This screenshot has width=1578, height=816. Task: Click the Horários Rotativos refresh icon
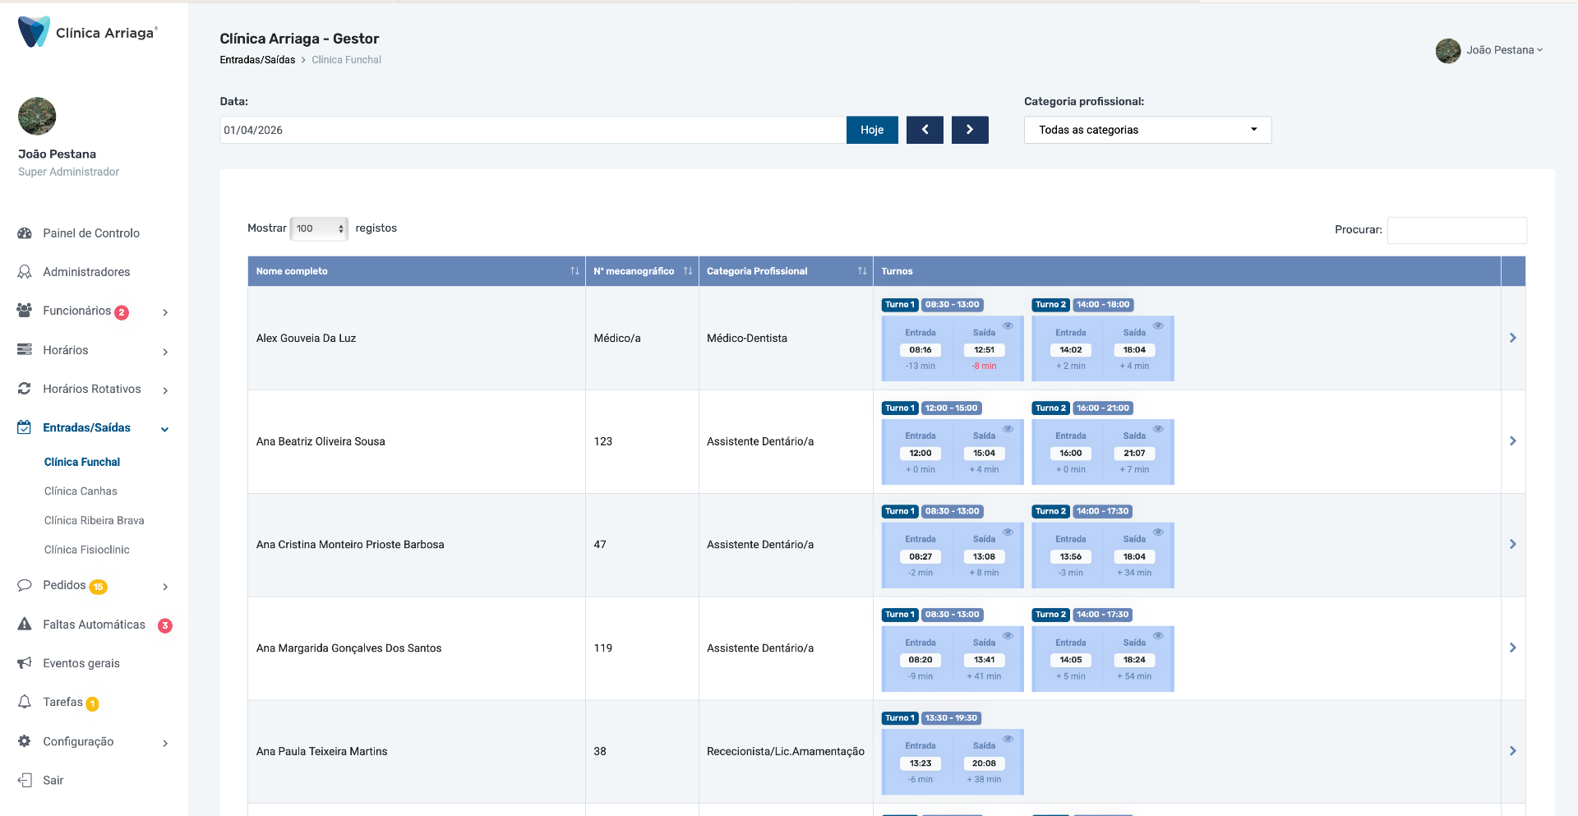[x=25, y=389]
